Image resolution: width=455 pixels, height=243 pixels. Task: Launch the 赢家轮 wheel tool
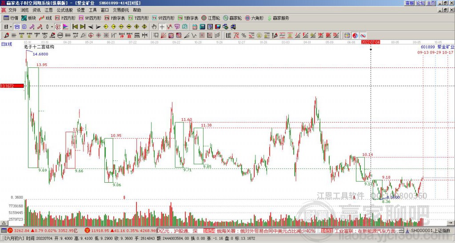click(x=232, y=18)
